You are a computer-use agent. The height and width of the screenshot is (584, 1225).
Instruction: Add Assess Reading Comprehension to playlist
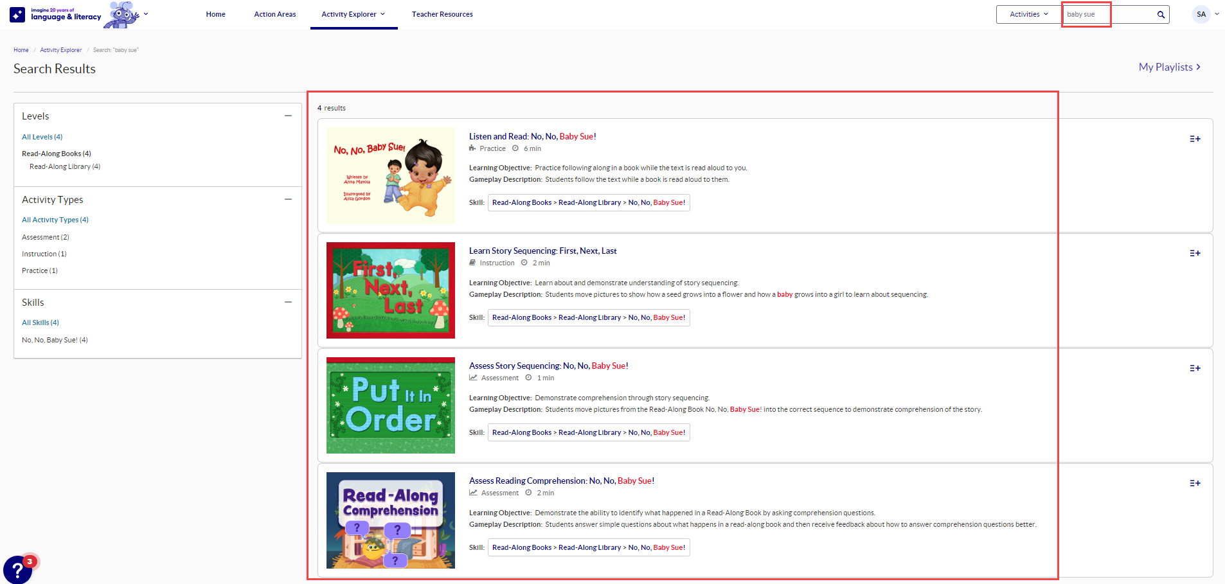click(1195, 483)
